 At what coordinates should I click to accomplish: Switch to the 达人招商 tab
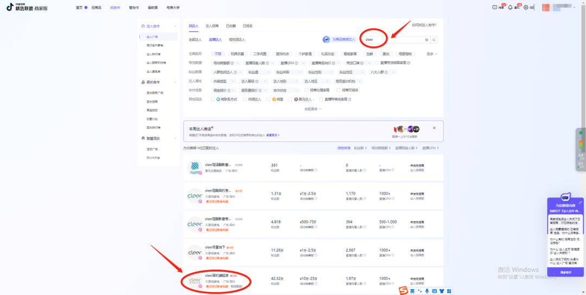[x=212, y=26]
